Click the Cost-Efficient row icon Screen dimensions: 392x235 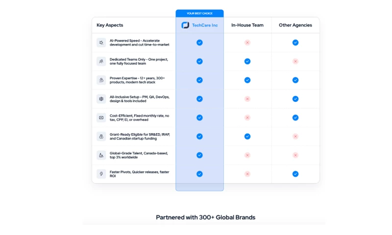[x=101, y=117]
